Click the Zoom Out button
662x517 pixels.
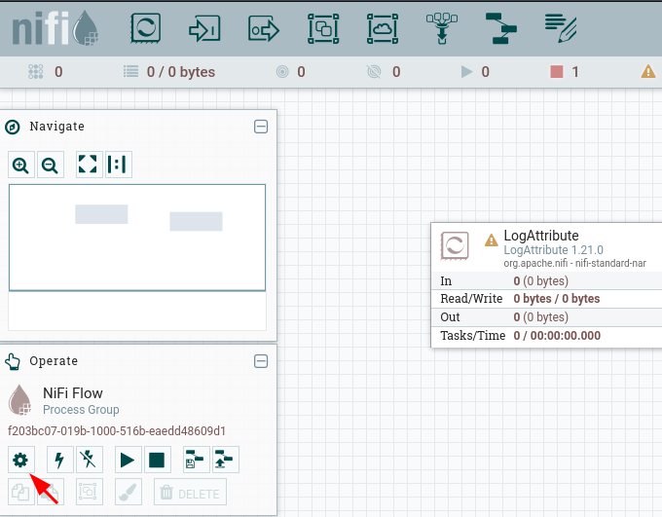tap(51, 165)
